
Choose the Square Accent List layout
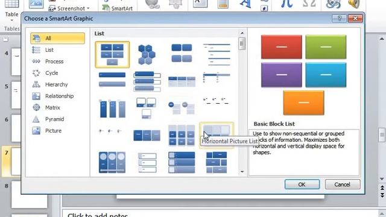point(217,77)
